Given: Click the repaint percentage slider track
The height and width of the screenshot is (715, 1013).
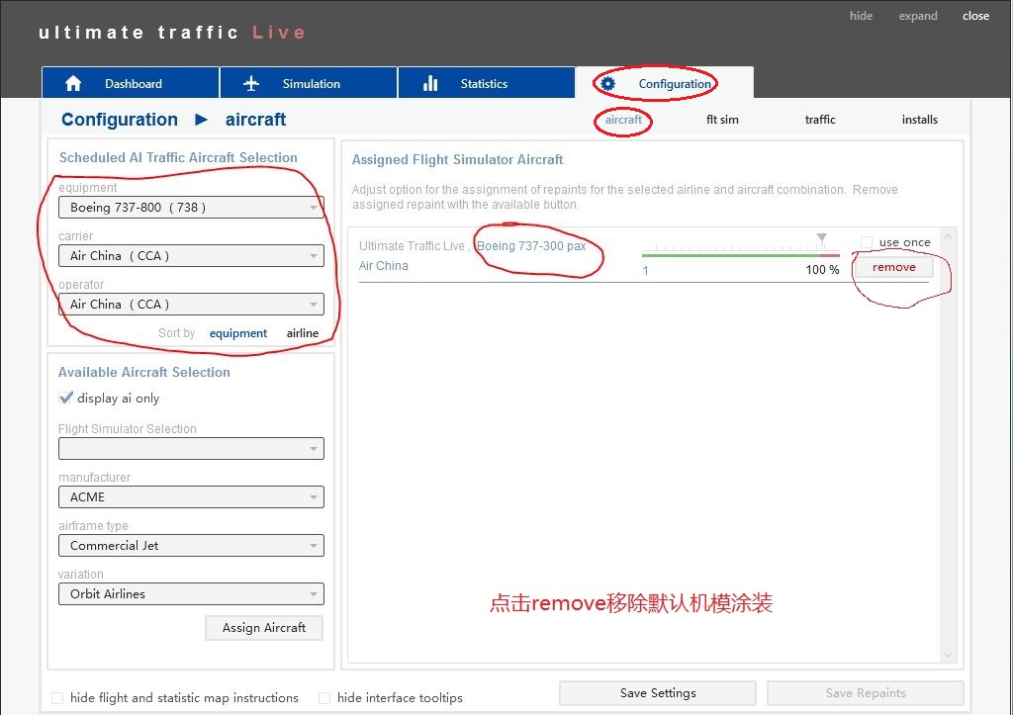Looking at the screenshot, I should pos(740,255).
